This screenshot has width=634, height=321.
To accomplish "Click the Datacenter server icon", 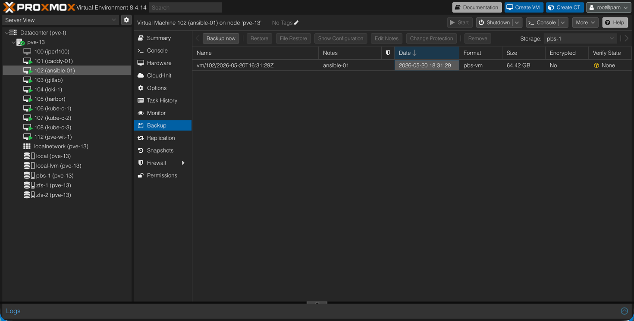I will tap(13, 33).
